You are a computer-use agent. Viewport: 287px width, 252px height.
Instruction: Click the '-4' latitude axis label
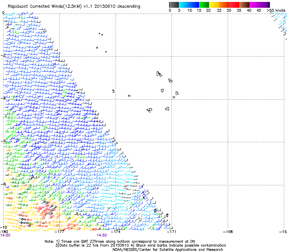[3, 98]
